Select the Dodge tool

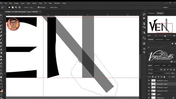[1, 60]
